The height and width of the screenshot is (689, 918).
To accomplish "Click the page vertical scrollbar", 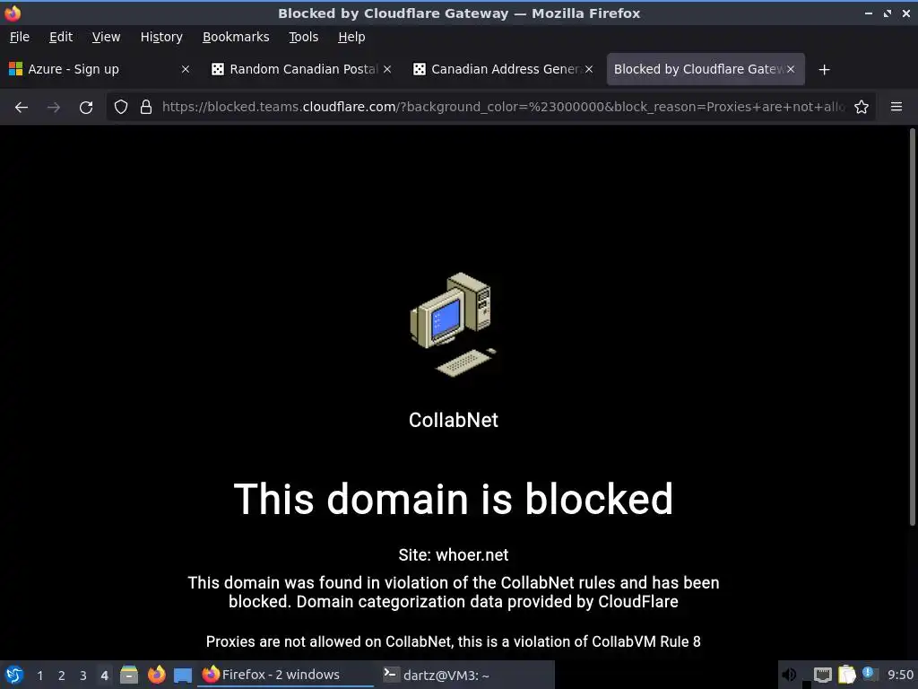I will (x=912, y=327).
